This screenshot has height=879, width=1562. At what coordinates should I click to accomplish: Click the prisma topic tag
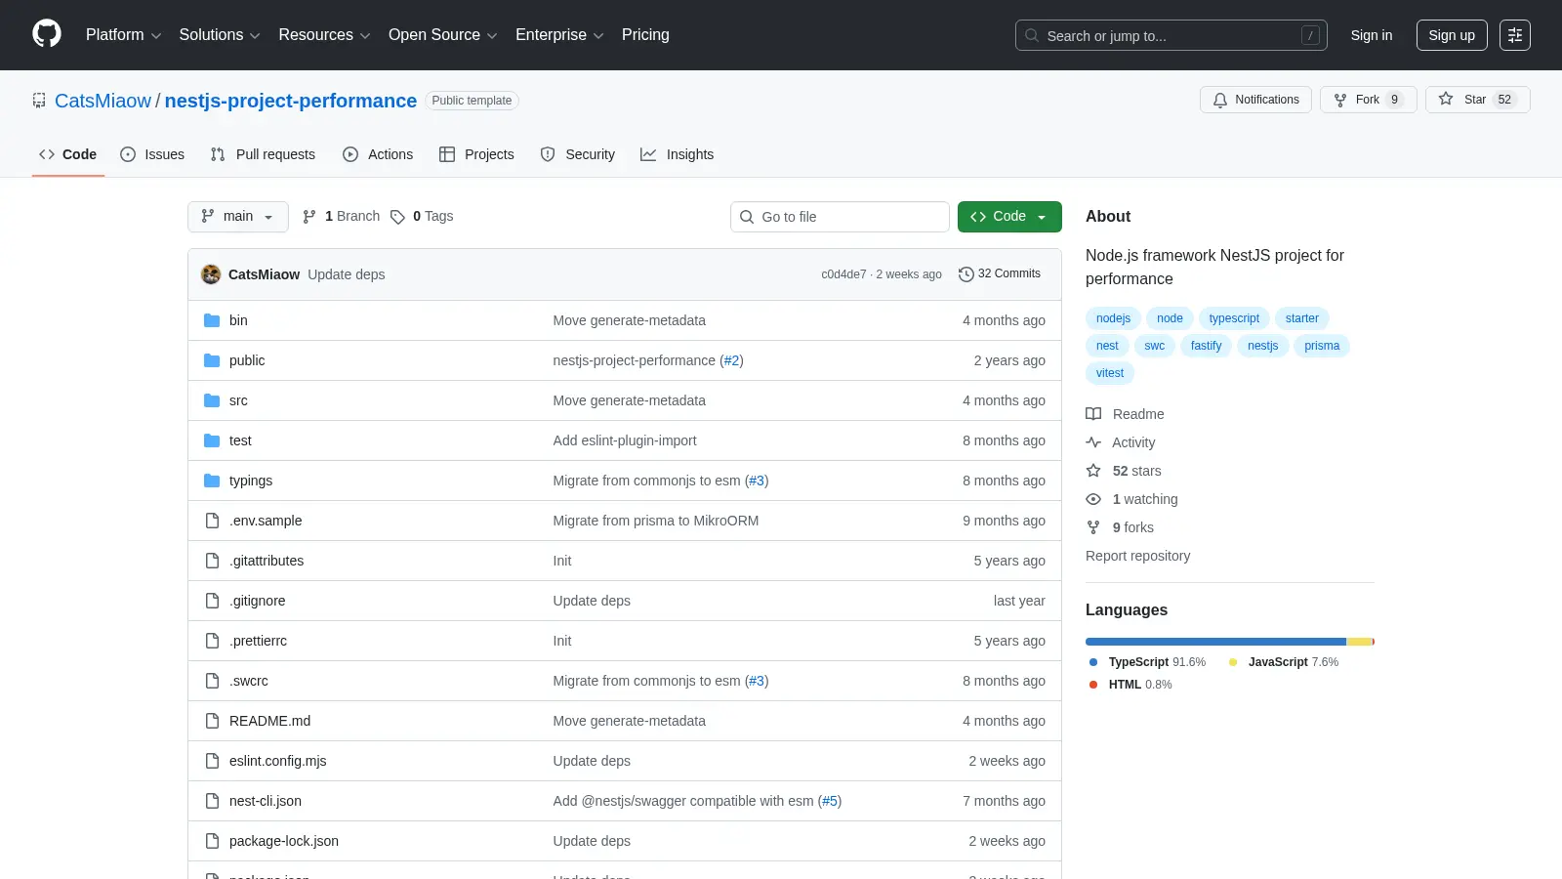pos(1322,346)
